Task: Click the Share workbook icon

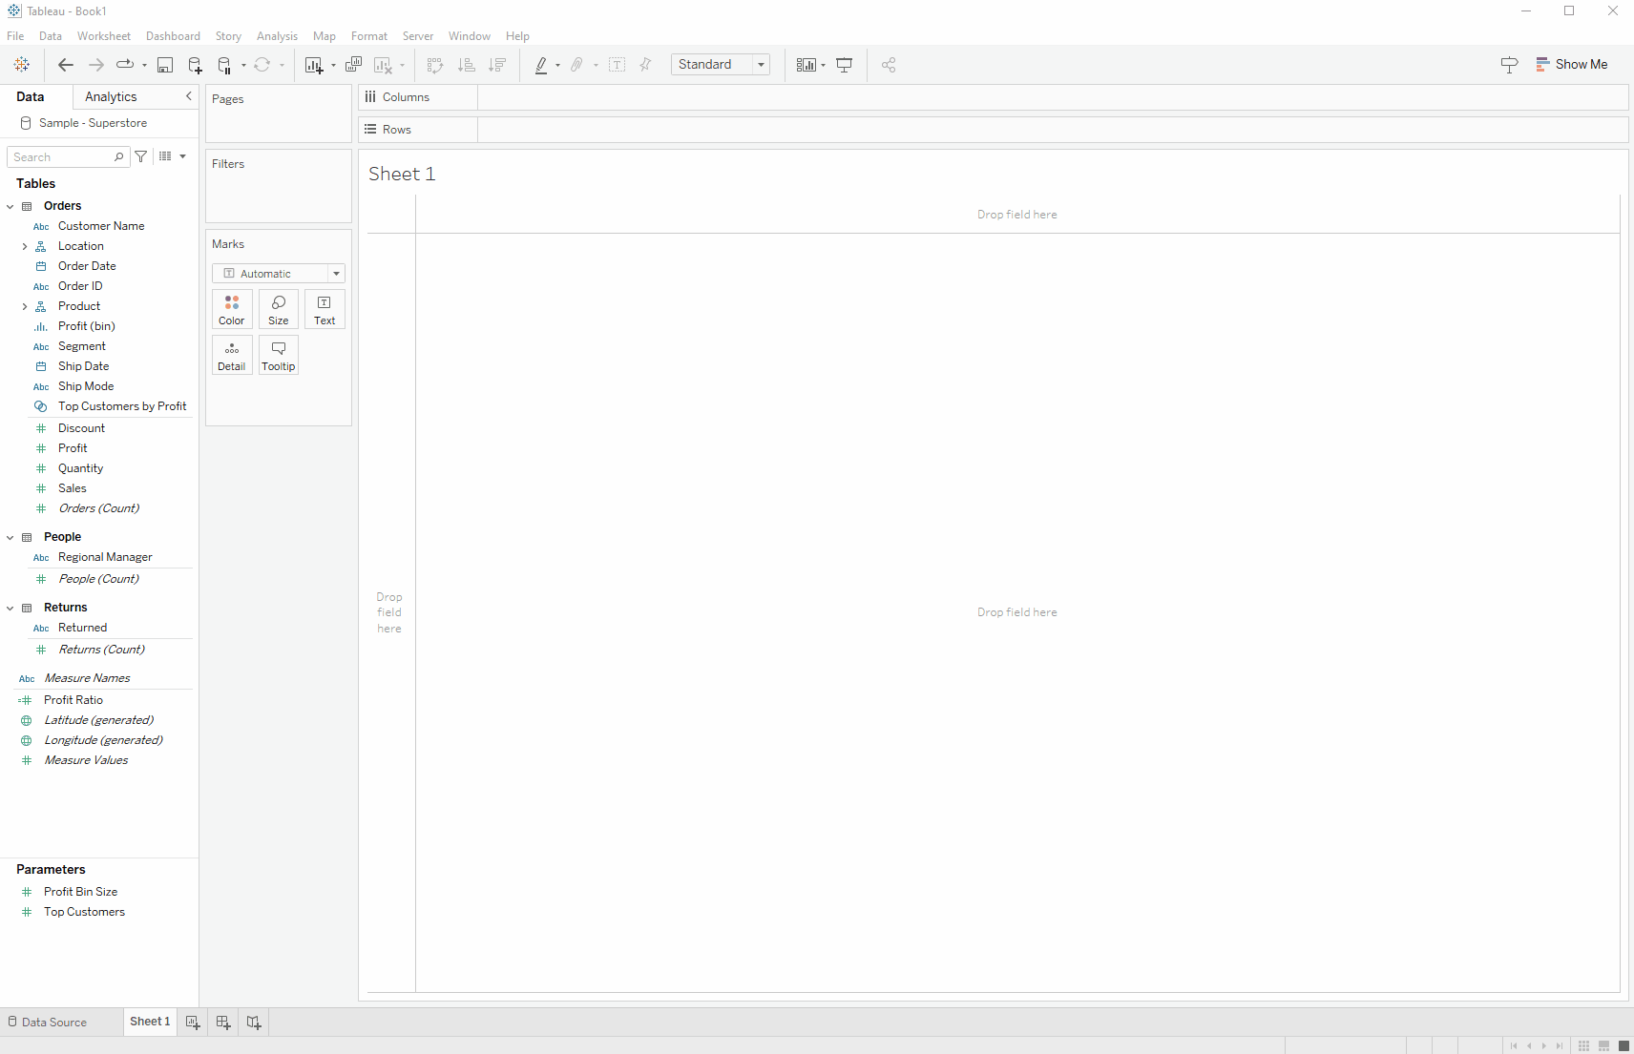Action: pos(889,65)
